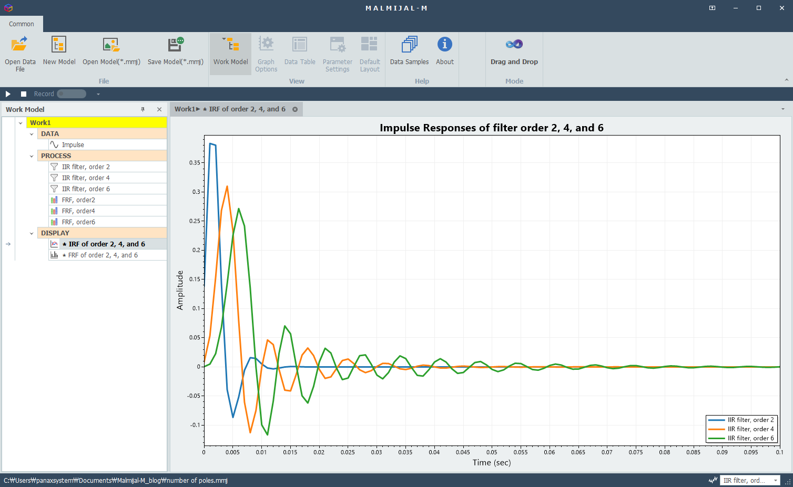The height and width of the screenshot is (487, 793).
Task: Stop playback with the stop button
Action: coord(24,94)
